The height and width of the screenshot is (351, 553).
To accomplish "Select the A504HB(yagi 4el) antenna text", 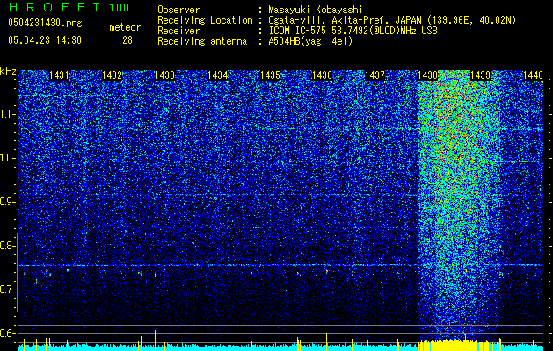I will (x=310, y=41).
